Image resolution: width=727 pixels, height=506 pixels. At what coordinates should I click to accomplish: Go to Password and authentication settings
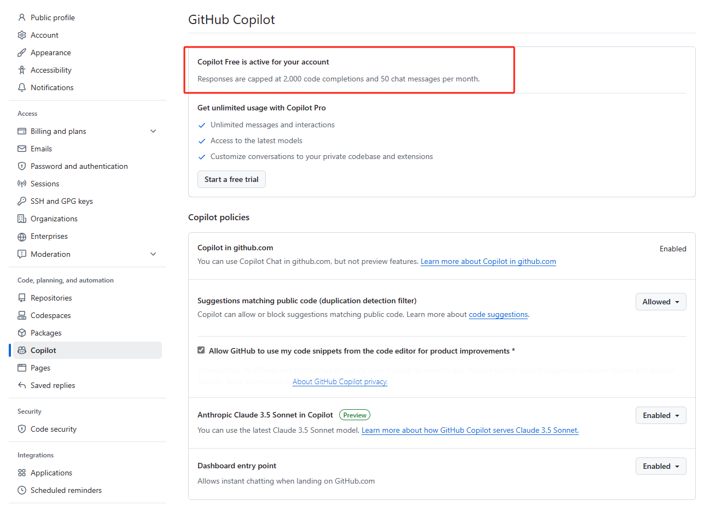click(79, 166)
